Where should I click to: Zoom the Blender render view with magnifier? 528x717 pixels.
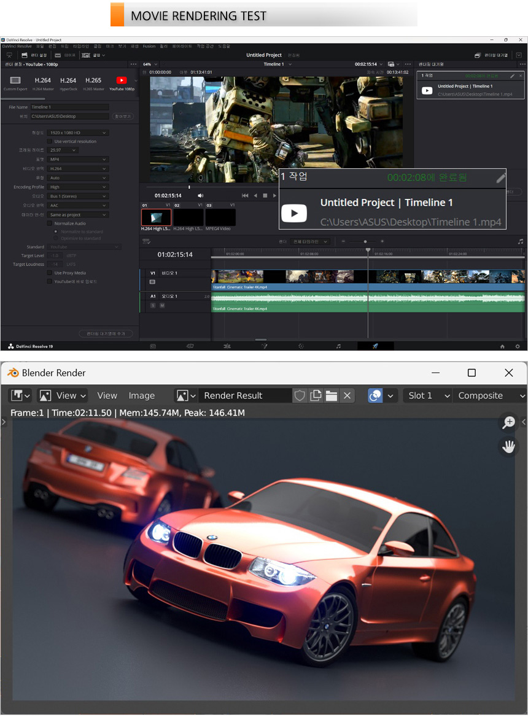click(x=508, y=422)
